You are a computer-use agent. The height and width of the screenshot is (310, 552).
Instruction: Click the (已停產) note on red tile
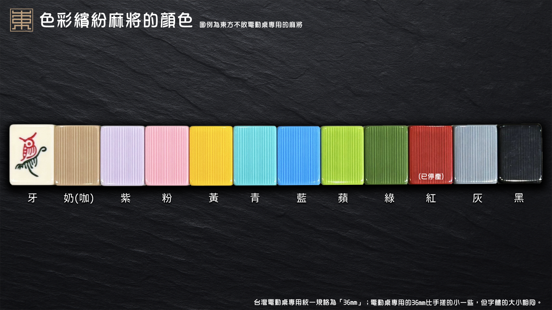tap(431, 176)
